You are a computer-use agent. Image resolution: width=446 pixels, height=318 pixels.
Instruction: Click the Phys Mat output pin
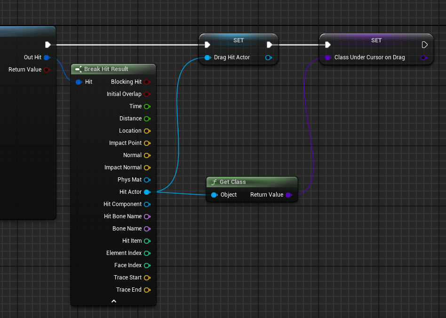[x=147, y=180]
